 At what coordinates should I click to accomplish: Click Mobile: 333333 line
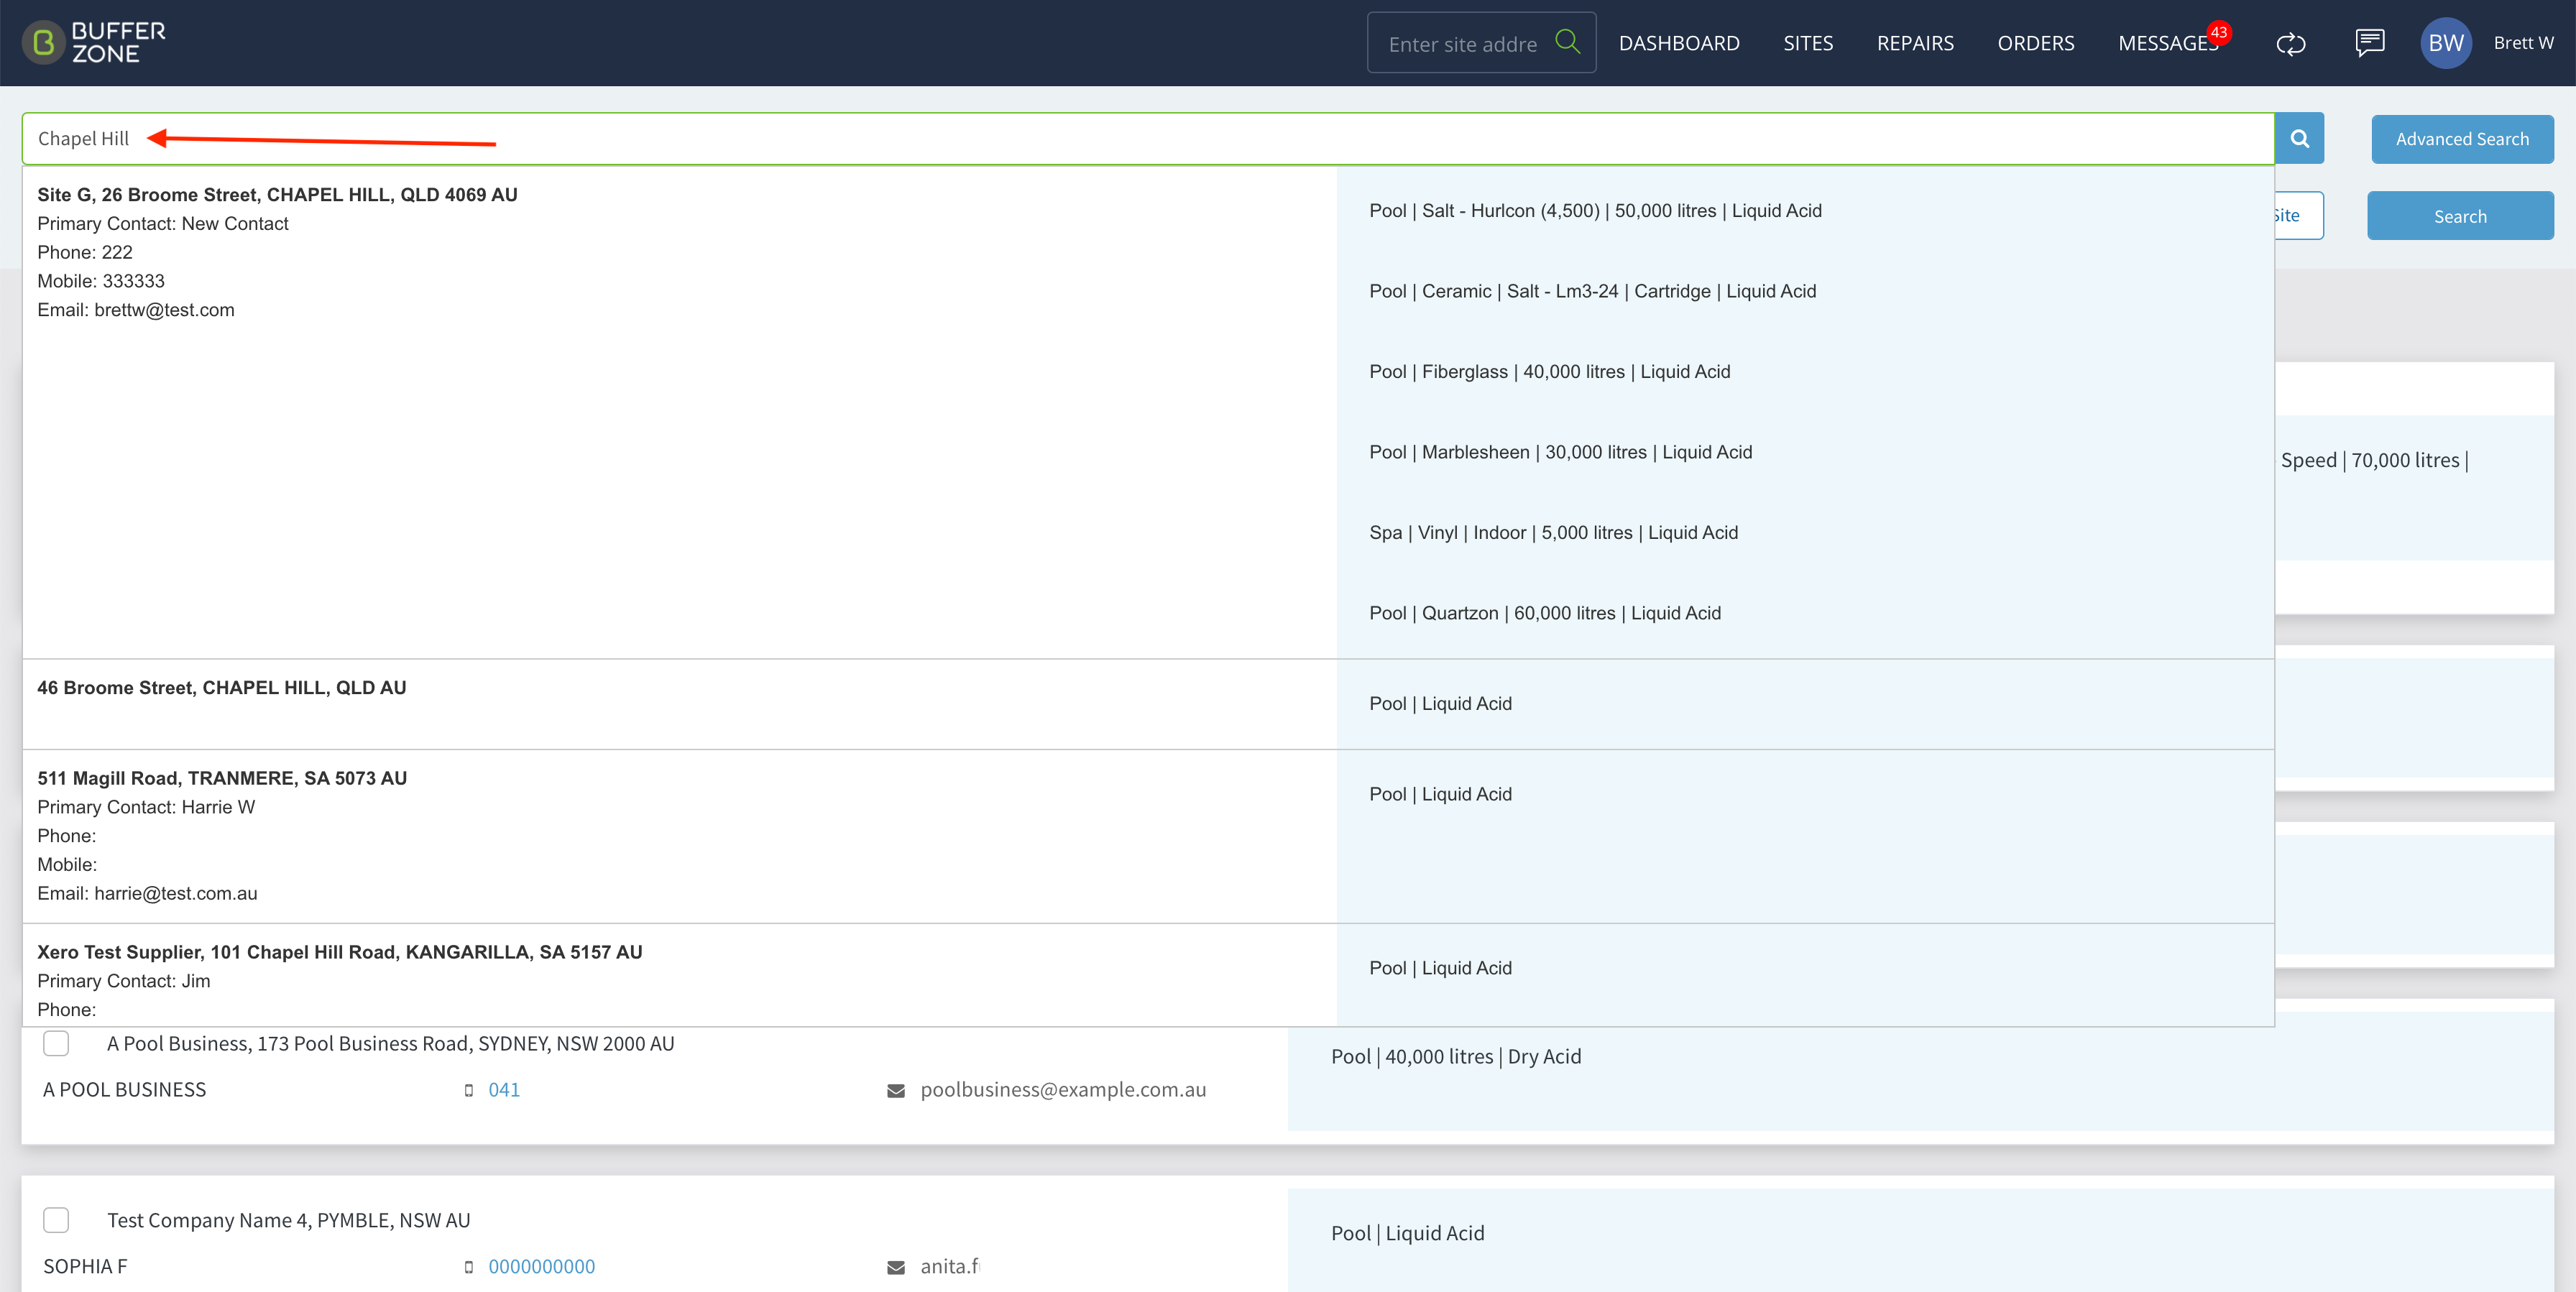point(101,281)
